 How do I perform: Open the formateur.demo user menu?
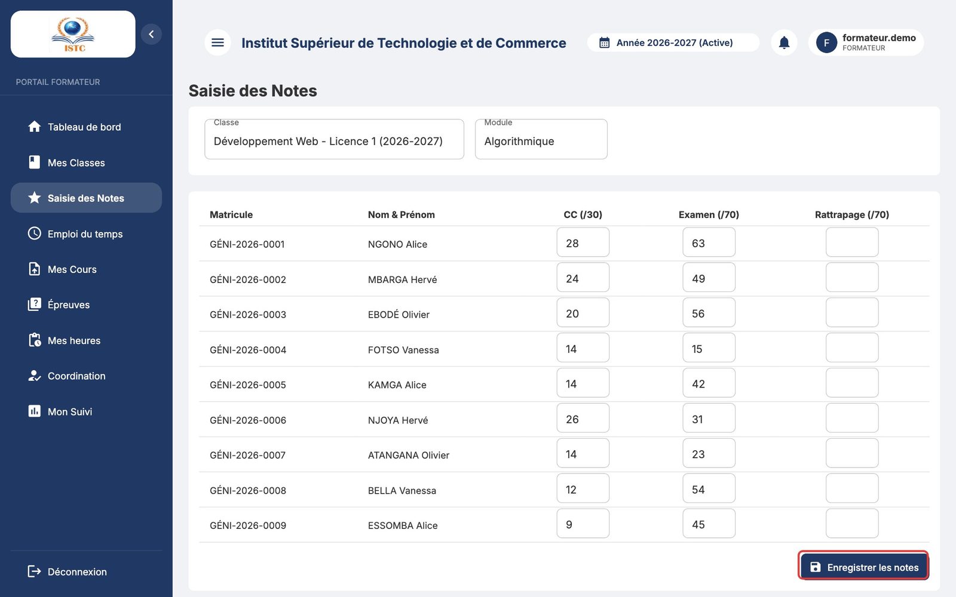click(x=866, y=42)
